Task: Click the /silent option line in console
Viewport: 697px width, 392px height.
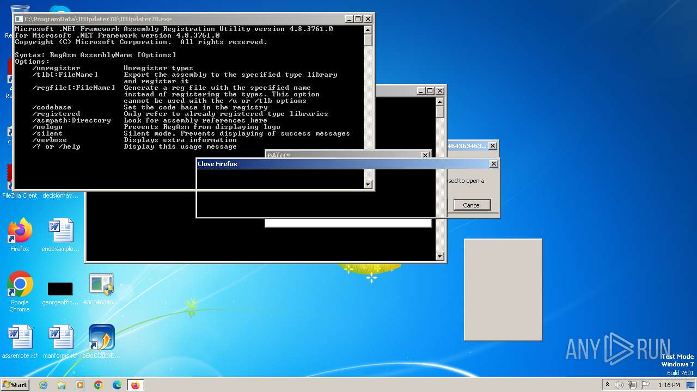Action: (x=191, y=133)
